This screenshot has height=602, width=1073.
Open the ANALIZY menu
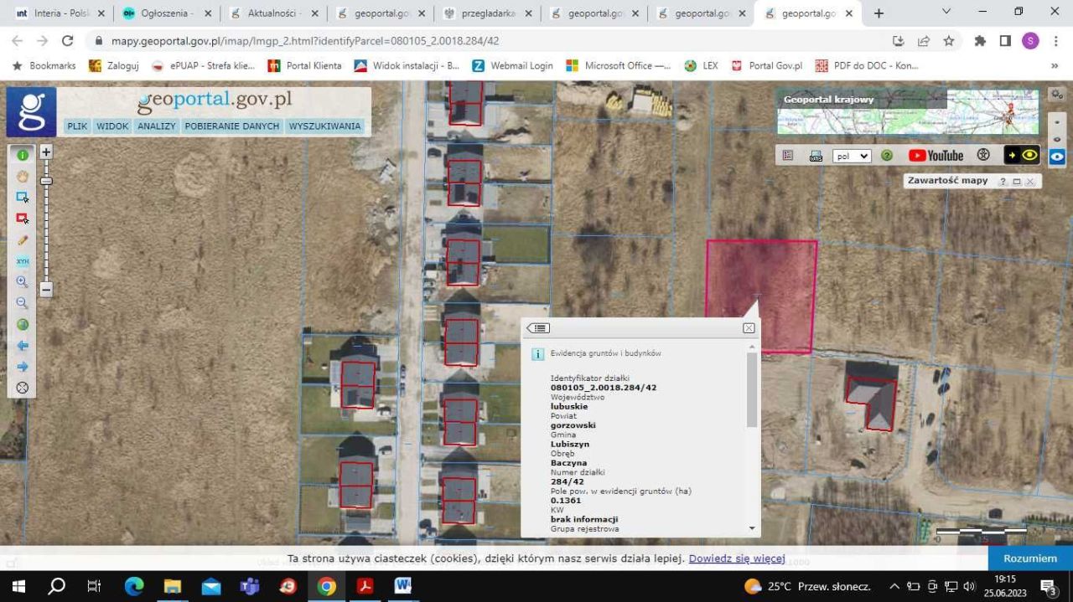(157, 126)
